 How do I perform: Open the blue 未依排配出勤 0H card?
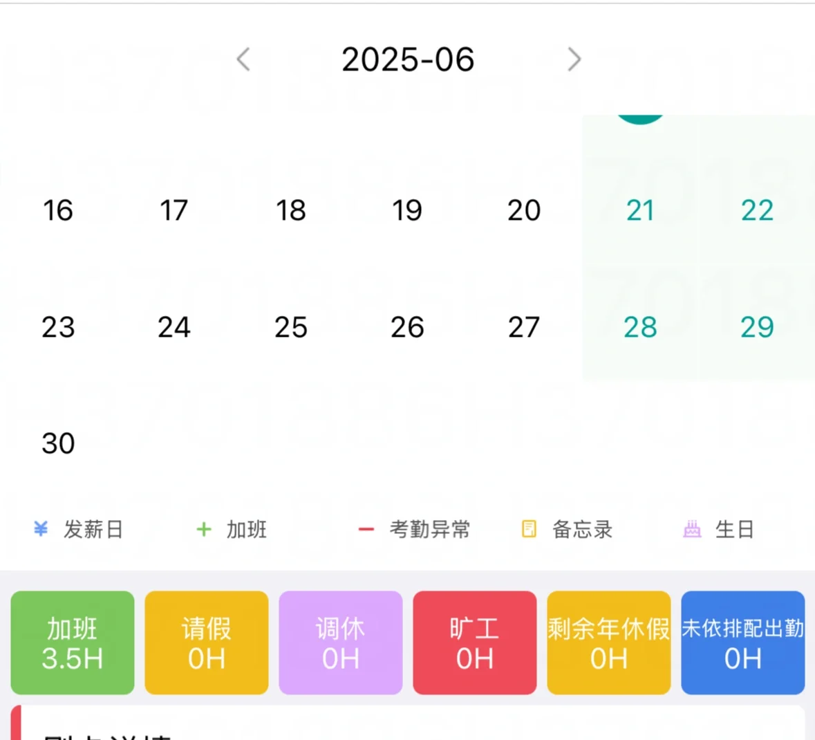point(742,642)
